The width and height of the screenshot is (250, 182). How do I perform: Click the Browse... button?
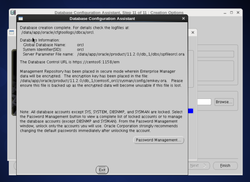(x=224, y=102)
